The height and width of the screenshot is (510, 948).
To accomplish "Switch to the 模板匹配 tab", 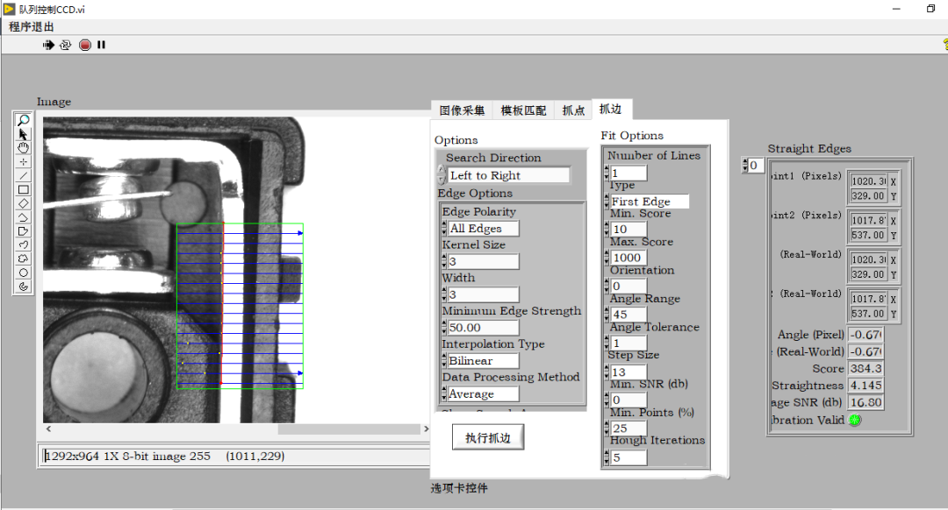I will 523,110.
